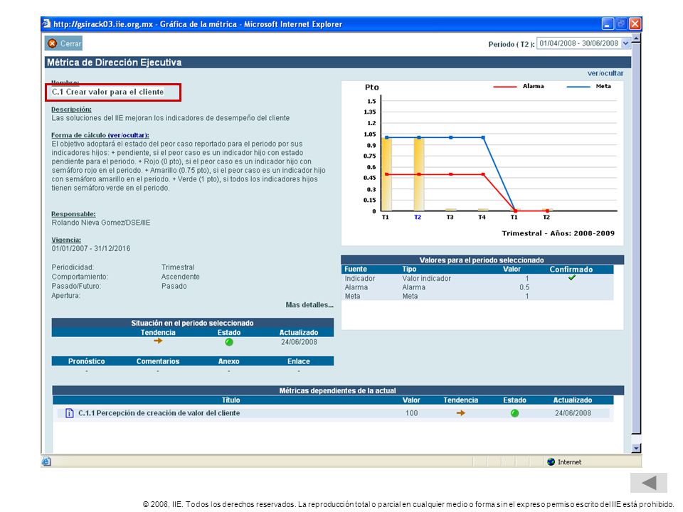
Task: Click the green Confirmado checkmark
Action: pyautogui.click(x=571, y=278)
